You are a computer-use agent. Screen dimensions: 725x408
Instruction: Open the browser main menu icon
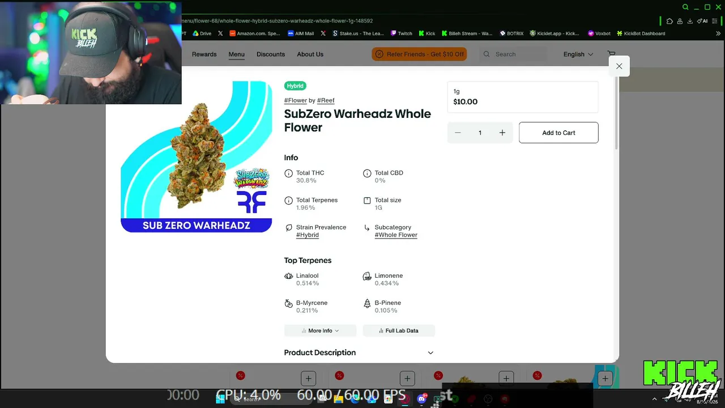point(715,21)
